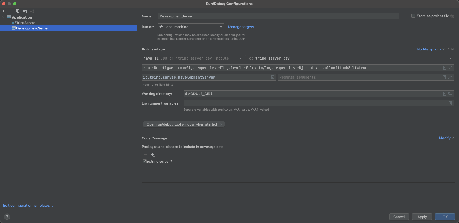Save configuration to a folder

point(25,11)
